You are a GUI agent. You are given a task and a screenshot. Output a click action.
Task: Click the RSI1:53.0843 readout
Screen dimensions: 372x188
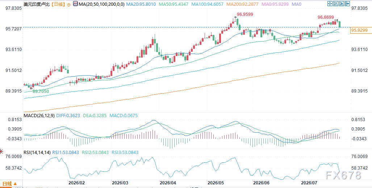(66, 153)
